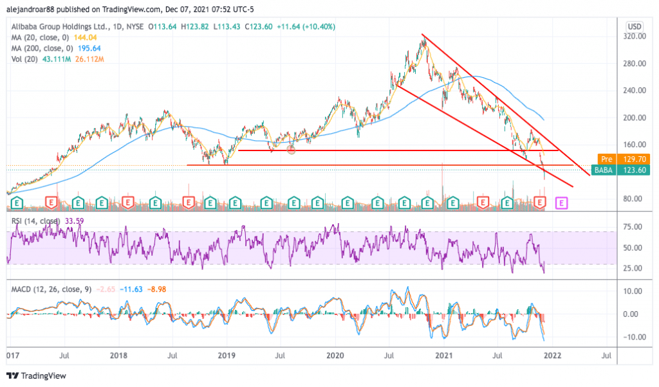This screenshot has height=387, width=659.
Task: Click the MACD value -11.63
Action: pyautogui.click(x=131, y=289)
